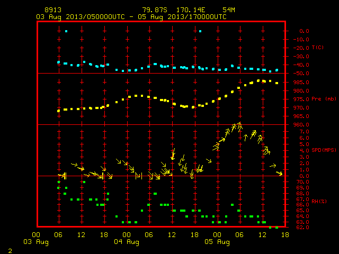339x254 pixels.
Task: Click the SPD(MPS) wind speed axis label
Action: click(x=324, y=150)
